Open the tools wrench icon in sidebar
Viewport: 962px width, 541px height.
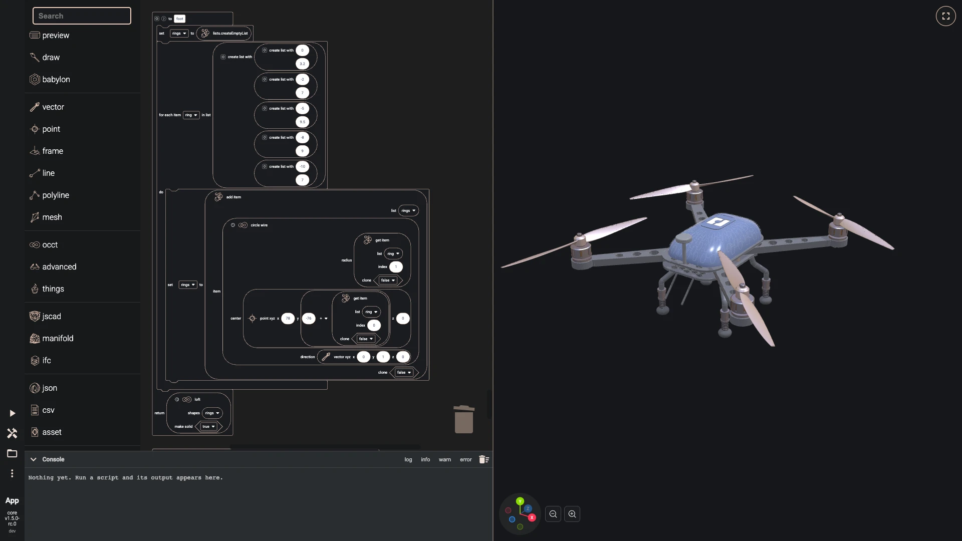point(12,433)
